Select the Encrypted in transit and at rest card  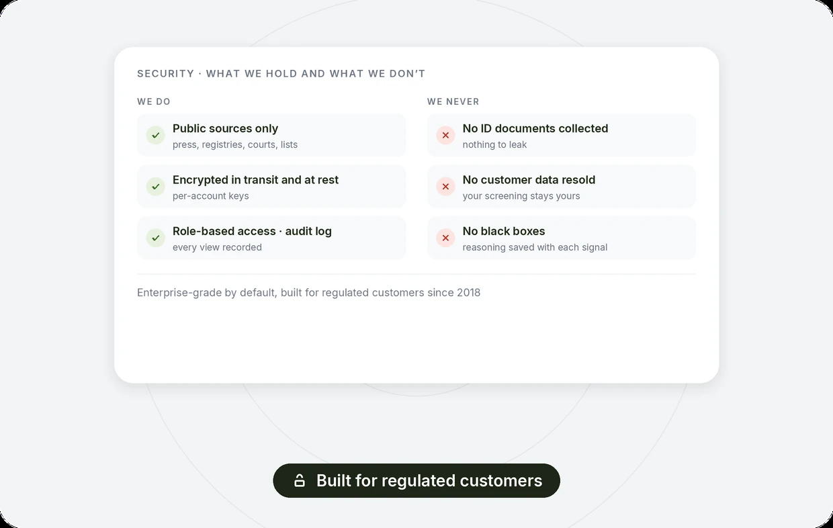271,187
